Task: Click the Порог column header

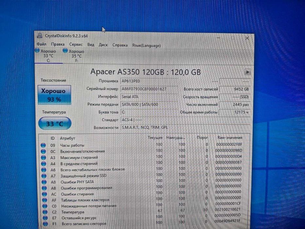Action: click(x=202, y=137)
